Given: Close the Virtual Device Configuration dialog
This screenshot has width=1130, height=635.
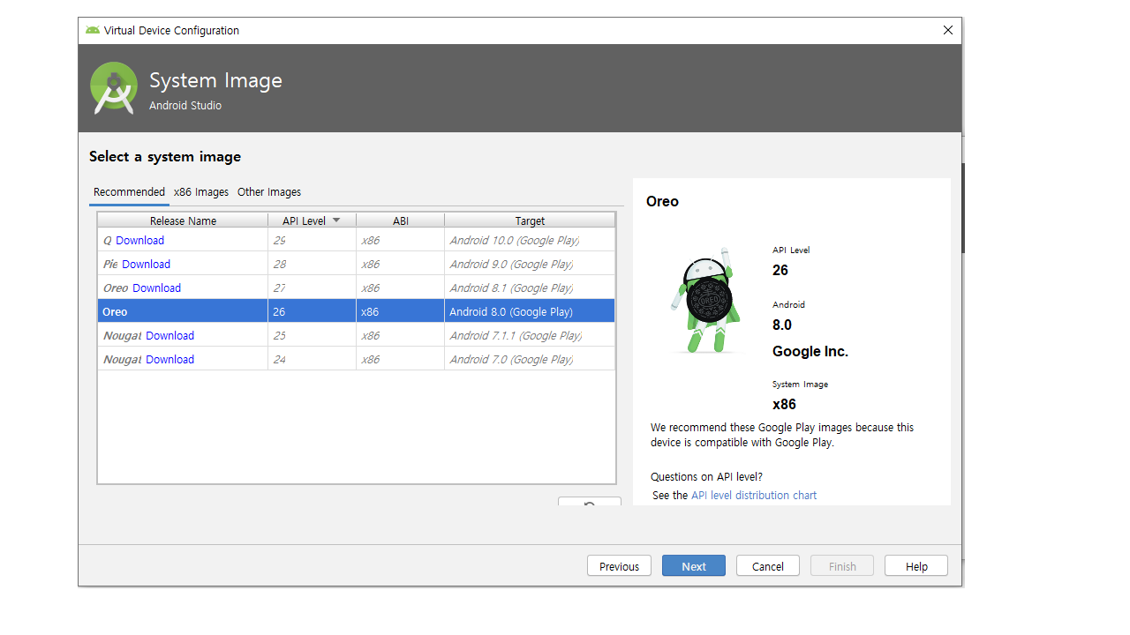Looking at the screenshot, I should point(947,30).
